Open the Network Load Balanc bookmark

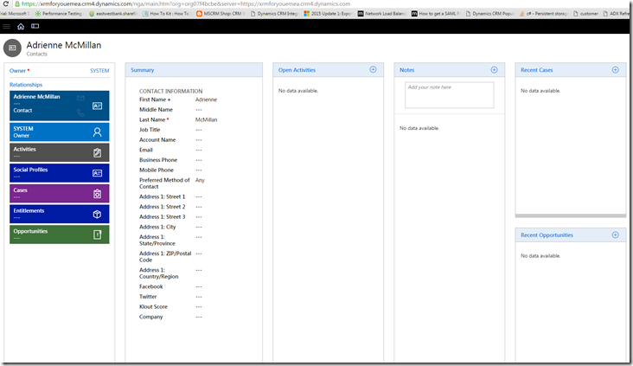pyautogui.click(x=381, y=14)
